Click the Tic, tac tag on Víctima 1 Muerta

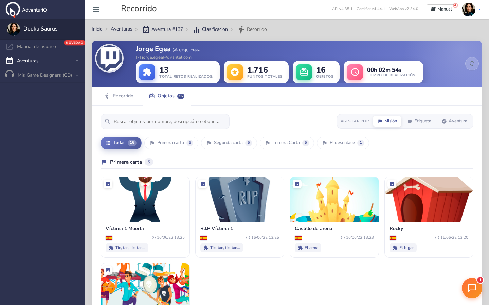tap(127, 248)
